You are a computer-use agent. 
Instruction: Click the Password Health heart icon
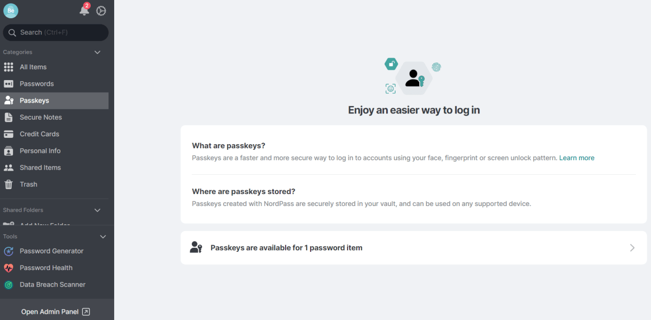tap(9, 268)
